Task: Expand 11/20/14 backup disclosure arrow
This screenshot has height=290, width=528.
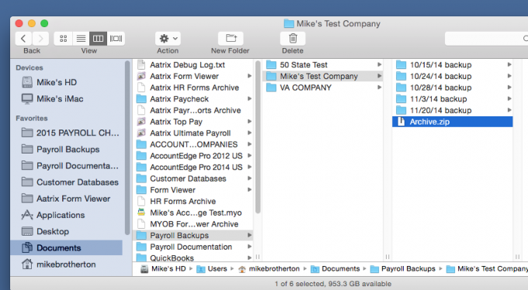Action: coord(509,110)
